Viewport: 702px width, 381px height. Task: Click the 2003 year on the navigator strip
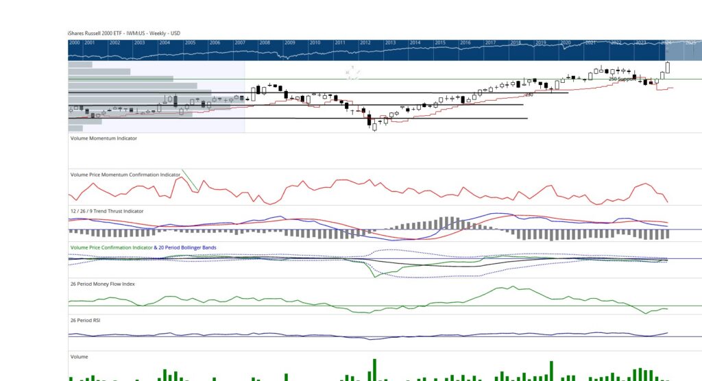coord(139,42)
